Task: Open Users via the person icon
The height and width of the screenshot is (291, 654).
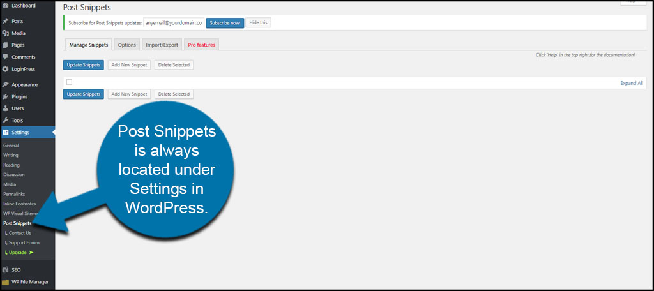Action: pos(6,108)
